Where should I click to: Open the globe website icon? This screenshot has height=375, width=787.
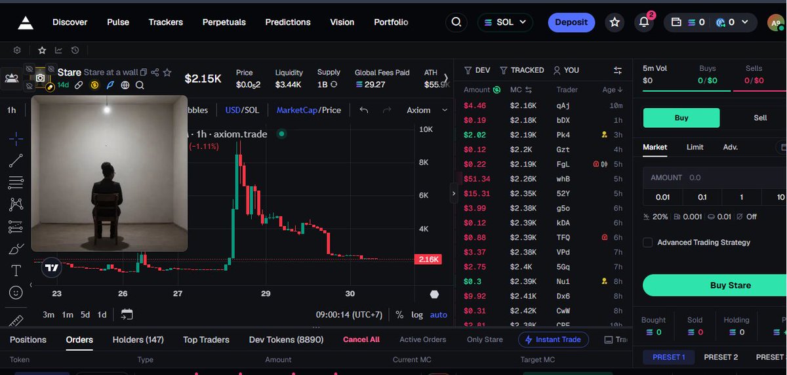(x=125, y=85)
